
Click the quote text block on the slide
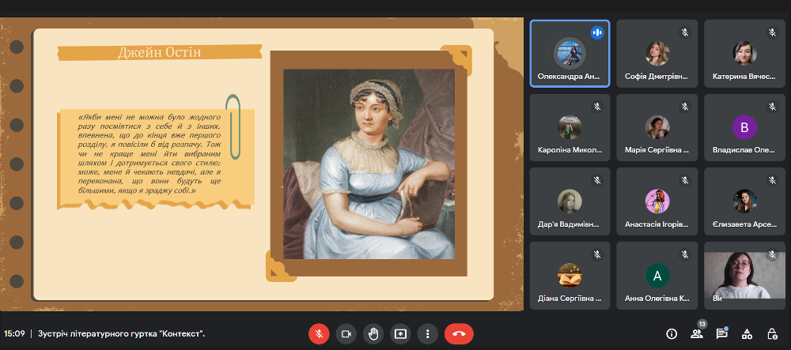coord(149,153)
